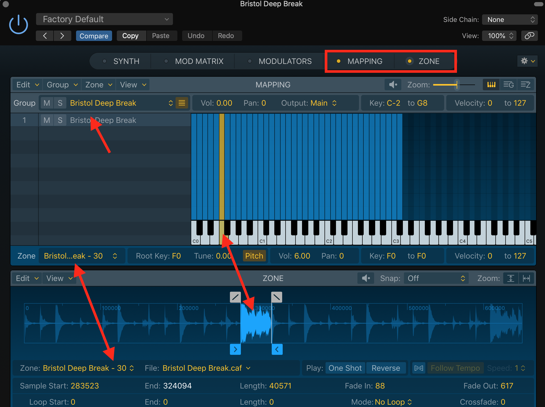The height and width of the screenshot is (407, 545).
Task: Click the link icon next to View
Action: [x=529, y=36]
